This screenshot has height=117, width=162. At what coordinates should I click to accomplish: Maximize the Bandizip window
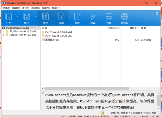coord(146,3)
